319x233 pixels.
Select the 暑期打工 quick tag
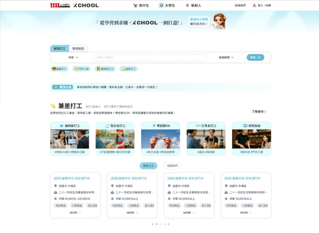click(x=59, y=69)
